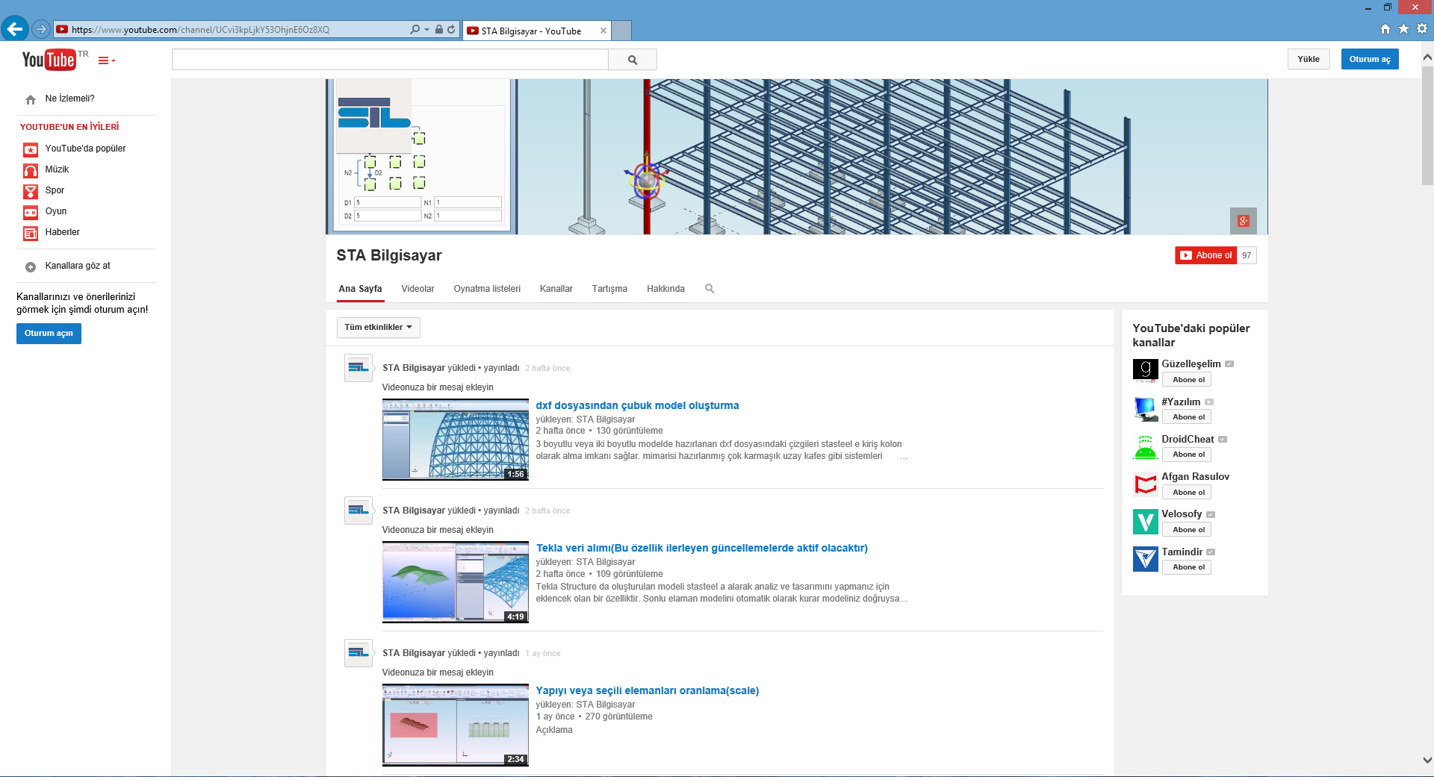Expand the dxf video description ellipsis
This screenshot has height=777, width=1434.
point(904,457)
